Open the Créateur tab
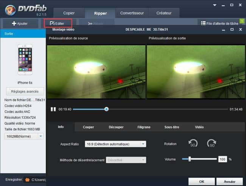The width and height of the screenshot is (246, 186). (164, 13)
